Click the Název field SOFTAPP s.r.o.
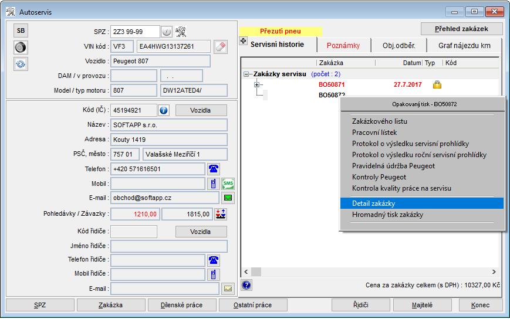 [x=169, y=125]
